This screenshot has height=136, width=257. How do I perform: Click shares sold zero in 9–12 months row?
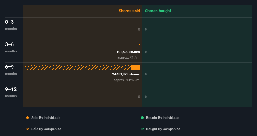(x=139, y=97)
